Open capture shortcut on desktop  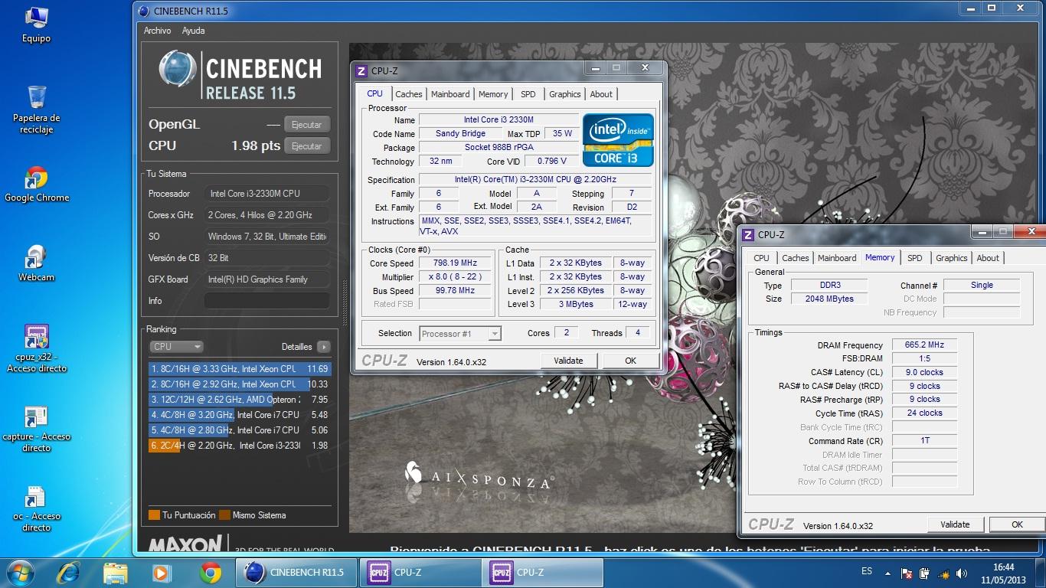click(x=36, y=429)
